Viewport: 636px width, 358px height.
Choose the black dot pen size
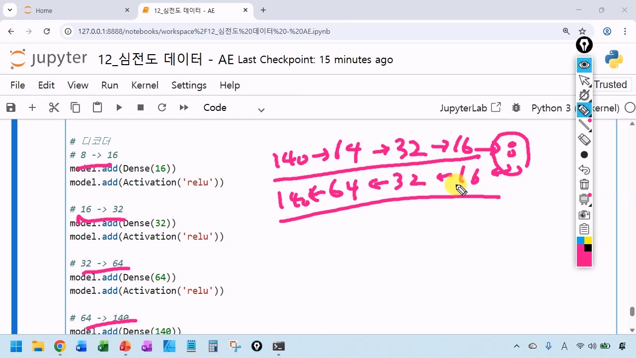(584, 155)
